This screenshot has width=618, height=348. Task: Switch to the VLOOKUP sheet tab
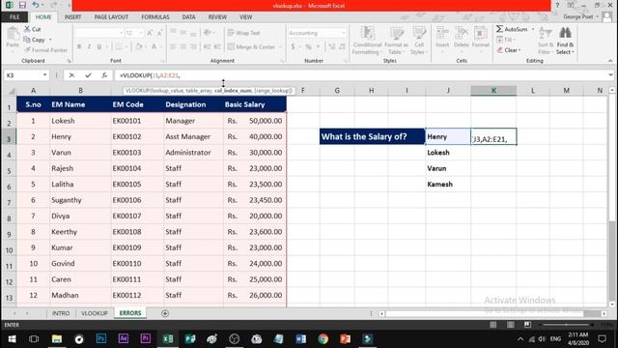click(95, 313)
